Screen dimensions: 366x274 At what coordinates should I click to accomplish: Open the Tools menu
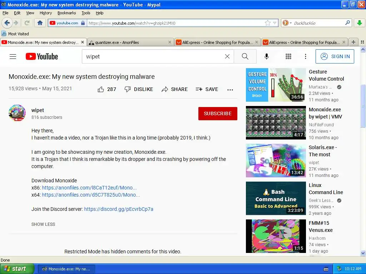[x=86, y=13]
